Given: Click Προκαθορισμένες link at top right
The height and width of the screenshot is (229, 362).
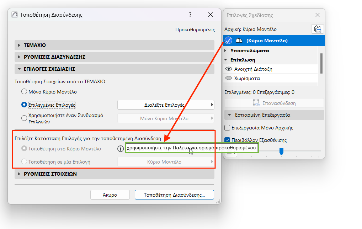Looking at the screenshot, I should pos(195,30).
